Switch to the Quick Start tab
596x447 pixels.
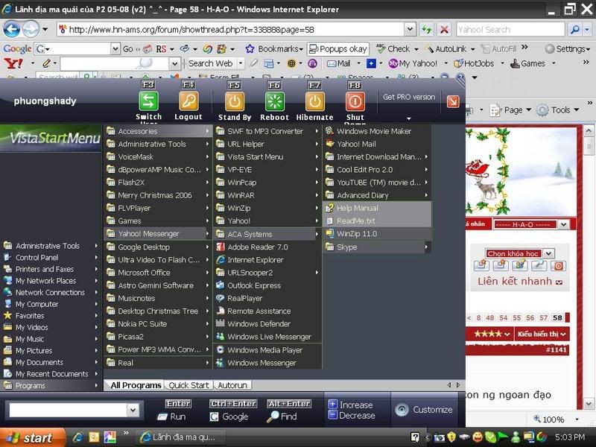(x=188, y=385)
